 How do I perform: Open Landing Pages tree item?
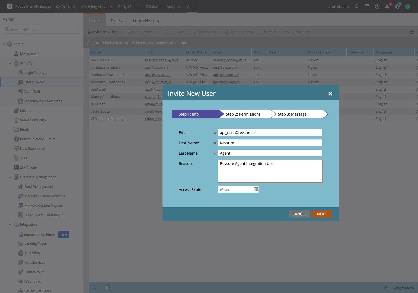tap(35, 244)
